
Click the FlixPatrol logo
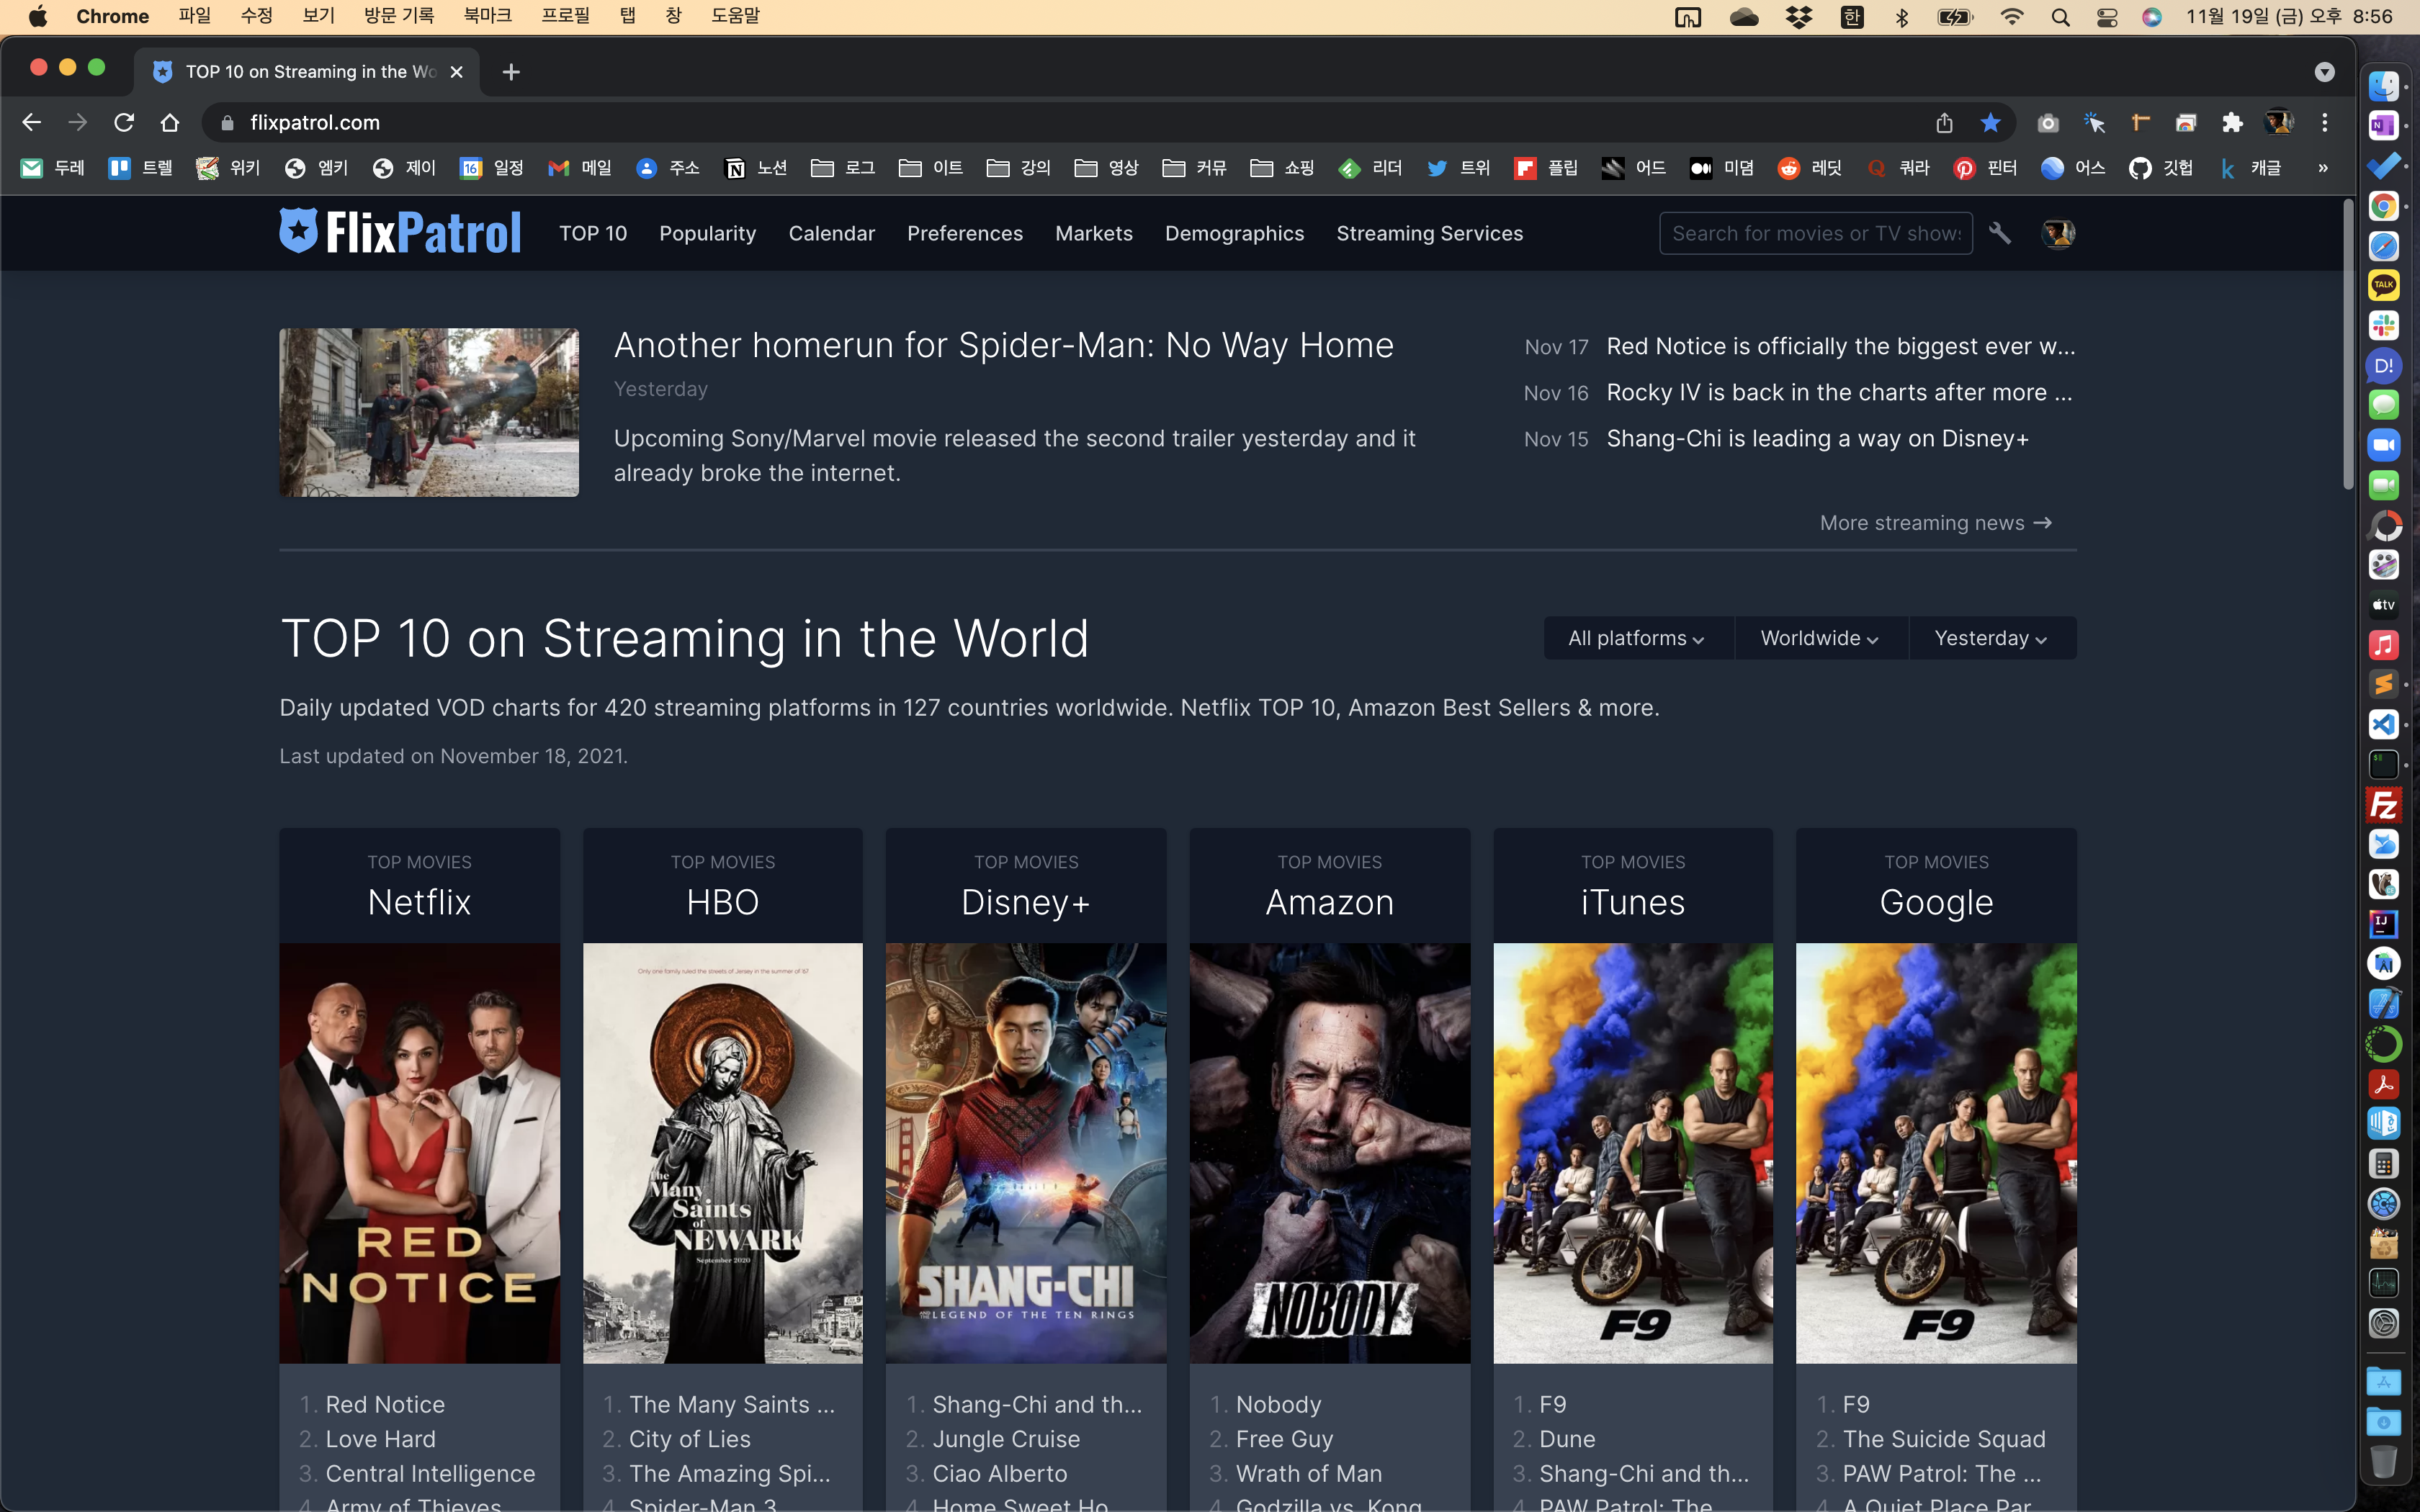click(400, 232)
